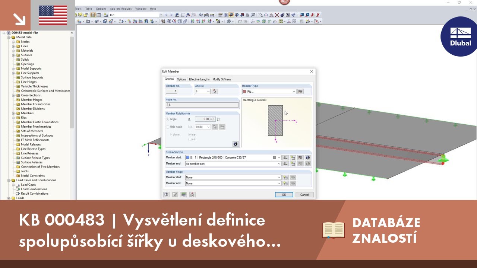Edit the Member start cross-section
The image size is (477, 268).
click(x=300, y=157)
